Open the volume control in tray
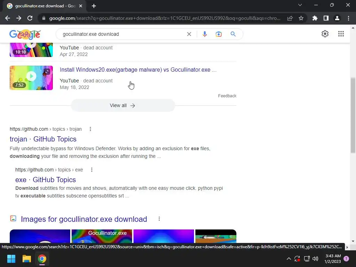356x267 pixels. pyautogui.click(x=315, y=259)
